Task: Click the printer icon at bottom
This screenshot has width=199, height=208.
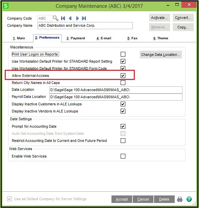Action: click(x=180, y=199)
